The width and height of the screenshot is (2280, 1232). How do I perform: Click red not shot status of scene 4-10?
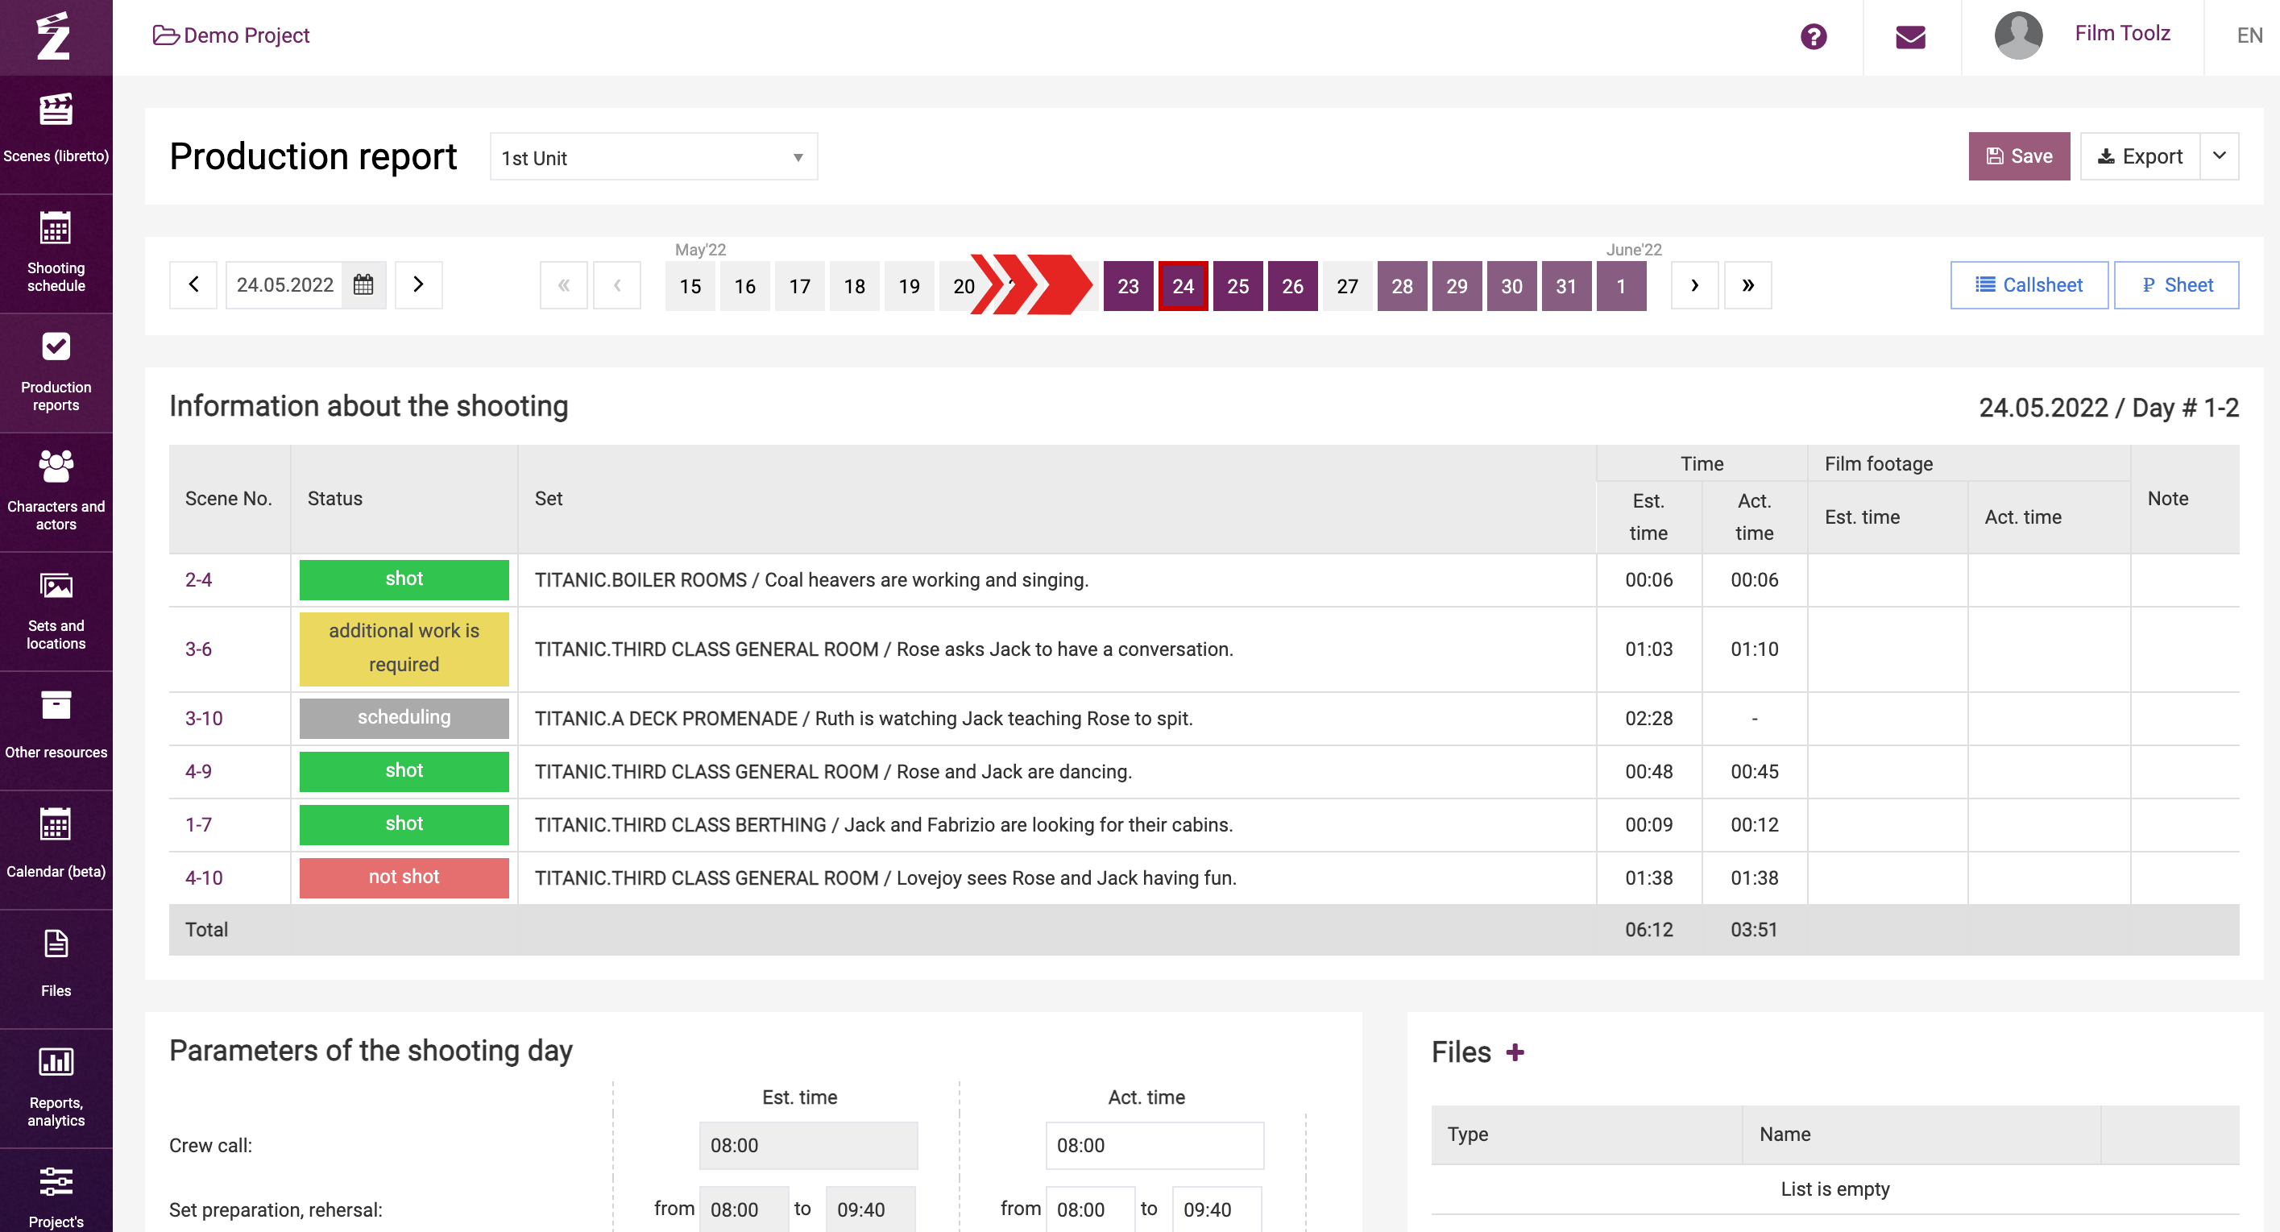[404, 877]
